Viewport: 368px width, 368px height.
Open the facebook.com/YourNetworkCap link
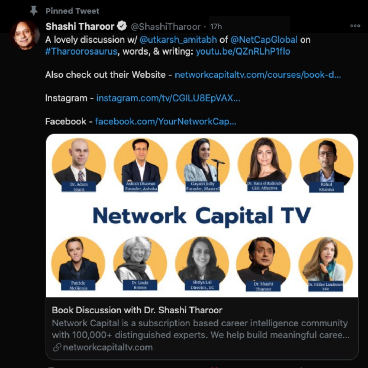tap(166, 121)
